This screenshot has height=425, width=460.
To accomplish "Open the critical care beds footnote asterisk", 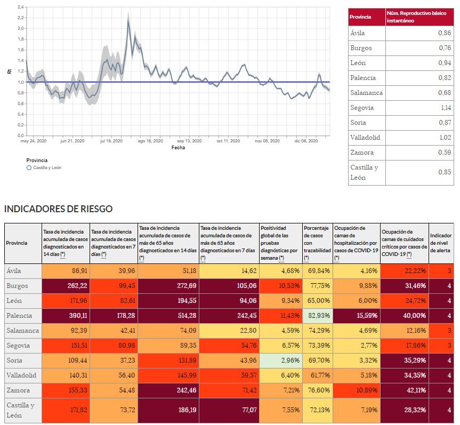I will [x=409, y=254].
